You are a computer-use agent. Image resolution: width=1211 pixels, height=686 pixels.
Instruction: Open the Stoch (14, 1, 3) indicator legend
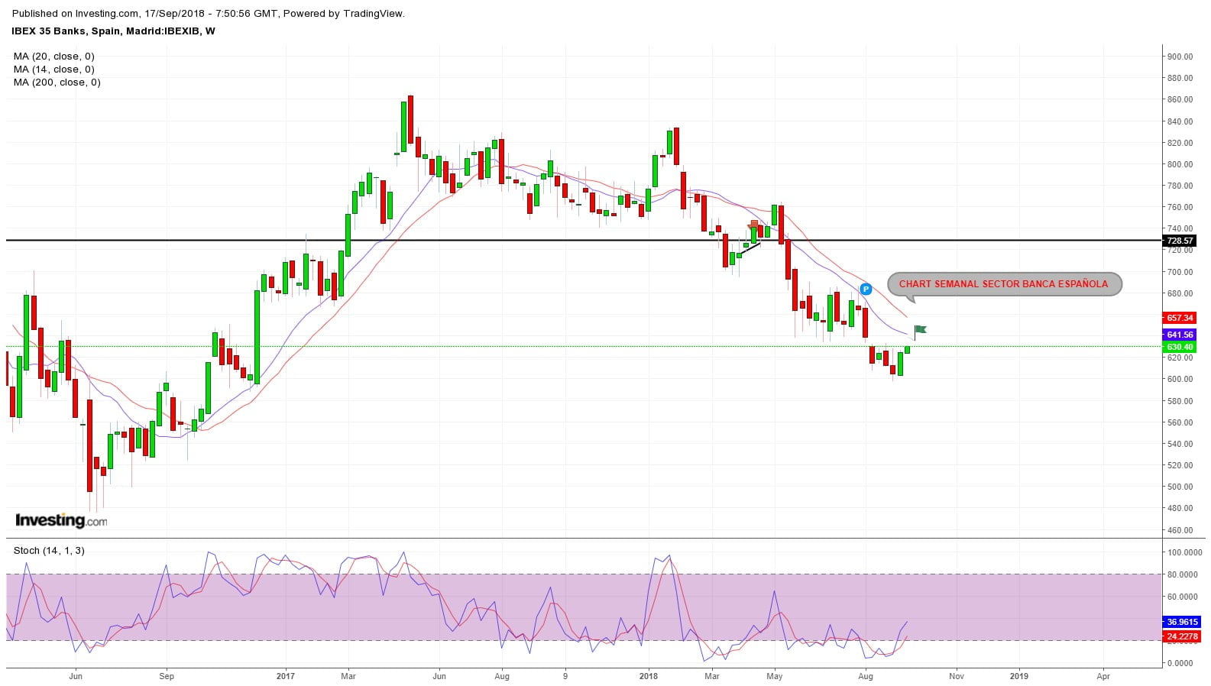pos(49,551)
